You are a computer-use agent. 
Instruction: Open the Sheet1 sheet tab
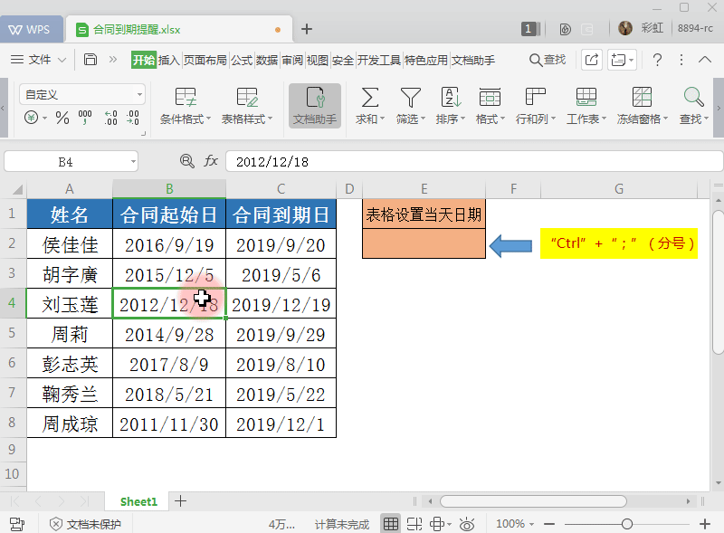138,501
